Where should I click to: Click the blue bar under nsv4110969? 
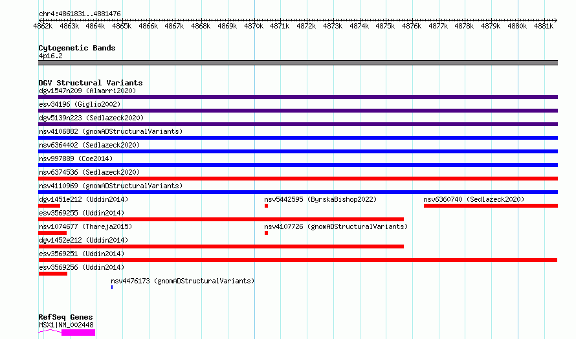tap(298, 192)
